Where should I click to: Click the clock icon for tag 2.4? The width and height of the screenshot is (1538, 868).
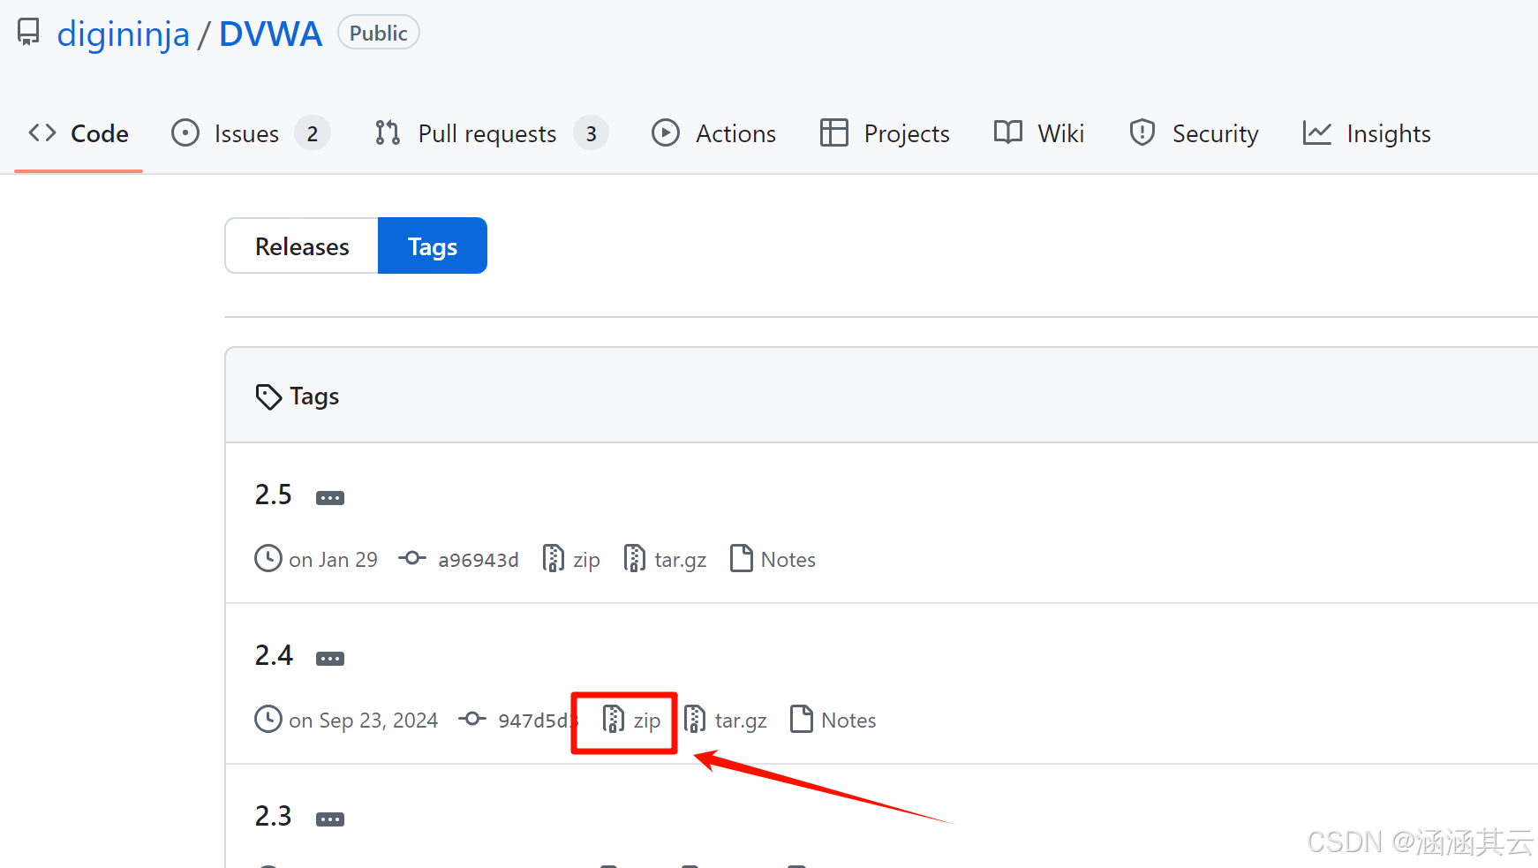(x=268, y=719)
